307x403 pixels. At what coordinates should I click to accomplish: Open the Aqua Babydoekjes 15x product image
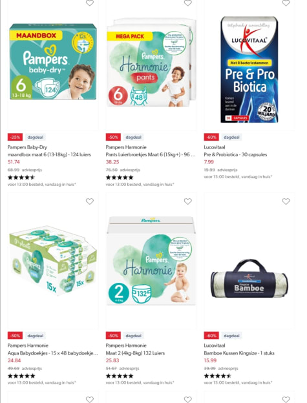[x=53, y=260]
